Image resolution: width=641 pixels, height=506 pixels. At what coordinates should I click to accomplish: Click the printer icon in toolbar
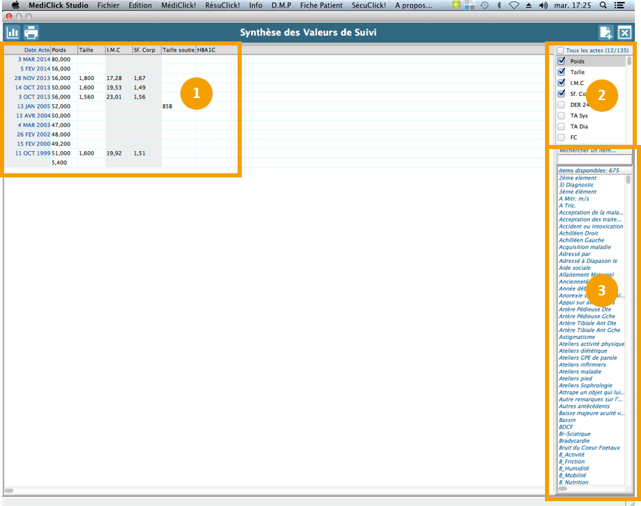(x=31, y=32)
